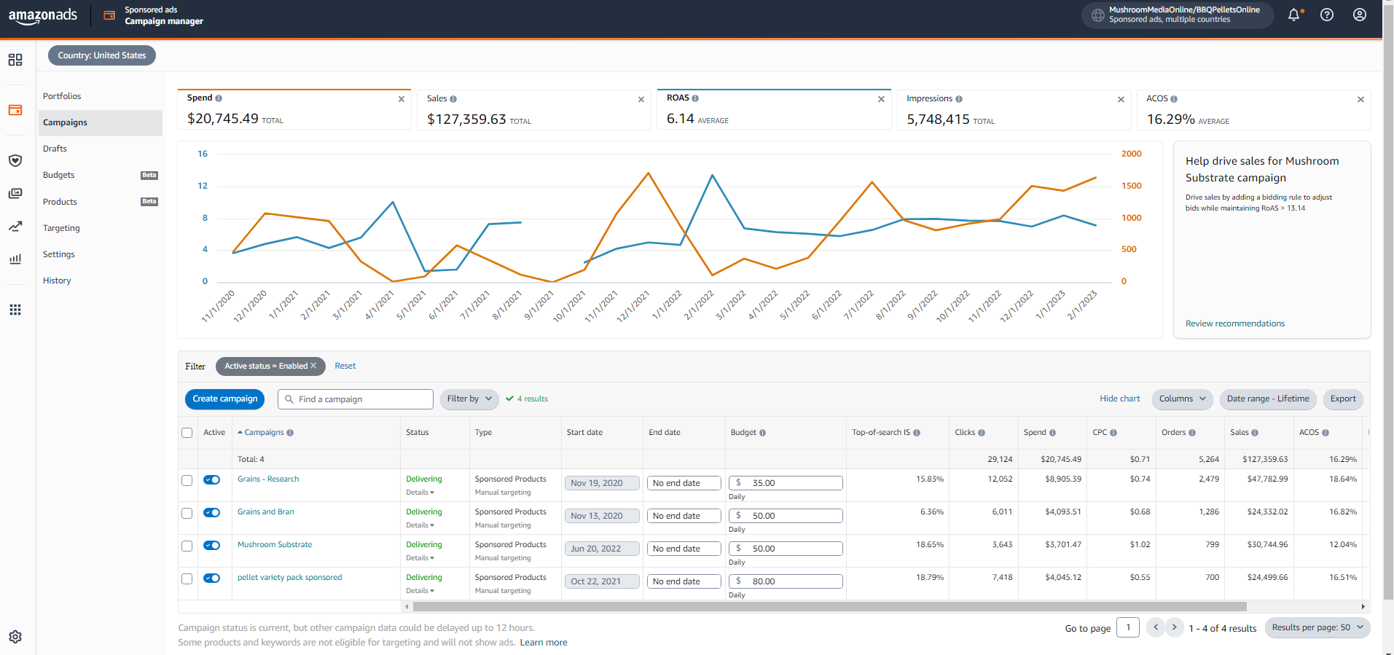
Task: Select the orange sponsored ads card icon
Action: (15, 110)
